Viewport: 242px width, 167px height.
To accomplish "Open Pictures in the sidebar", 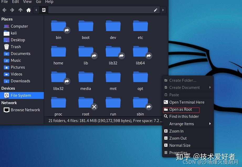I will click(x=22, y=67).
